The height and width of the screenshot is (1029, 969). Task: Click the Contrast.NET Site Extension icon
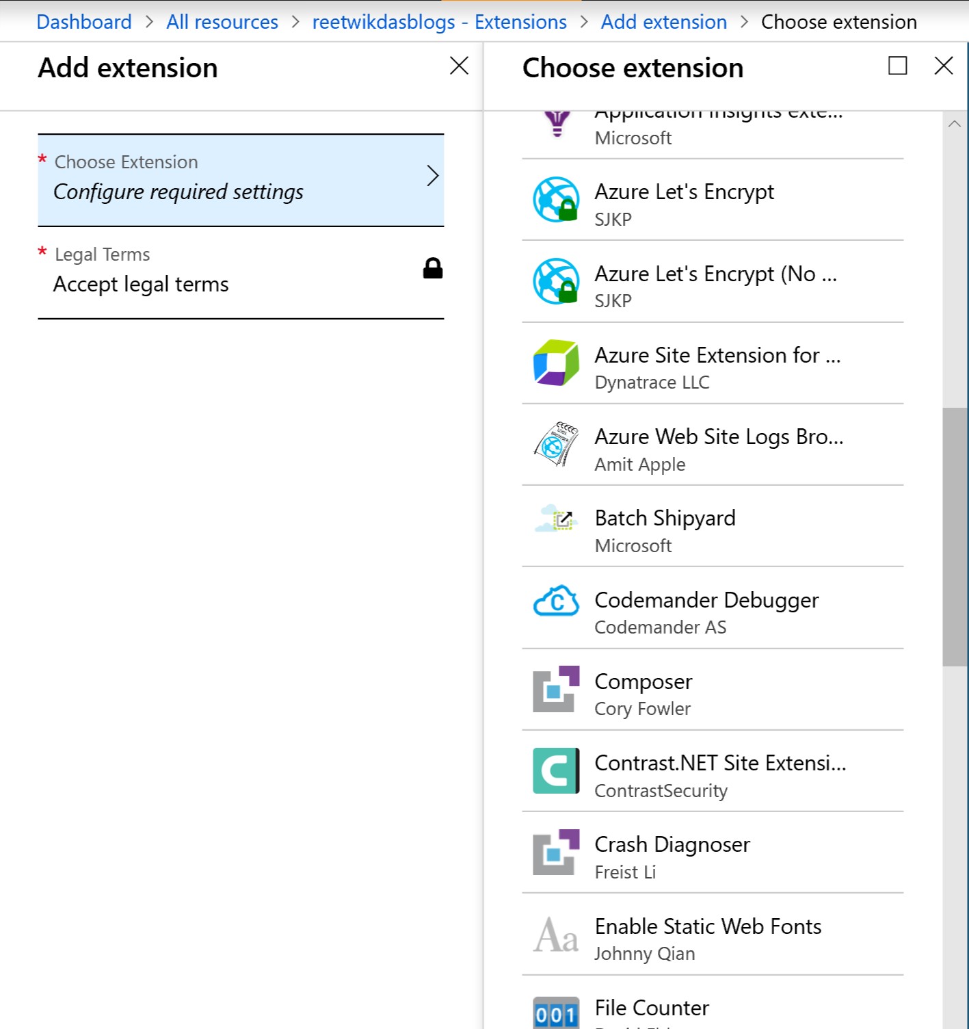[x=556, y=770]
